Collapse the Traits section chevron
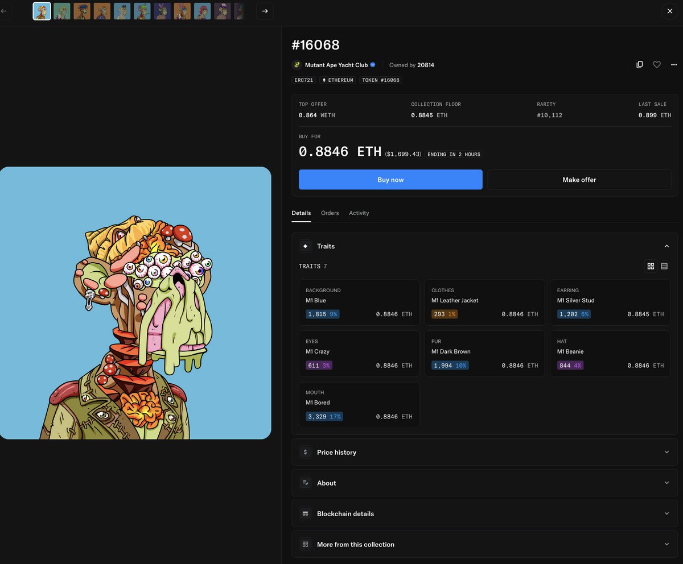The width and height of the screenshot is (683, 564). click(666, 246)
